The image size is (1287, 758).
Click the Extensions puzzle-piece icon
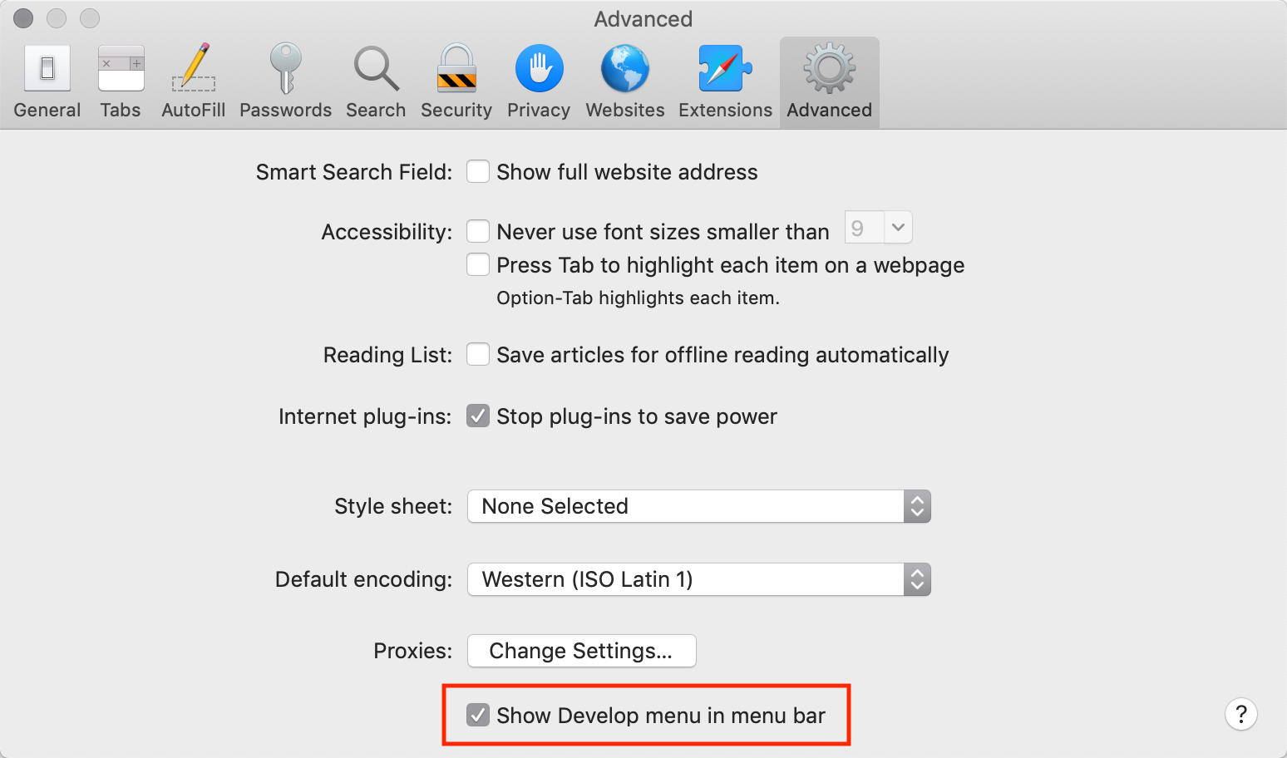coord(723,79)
